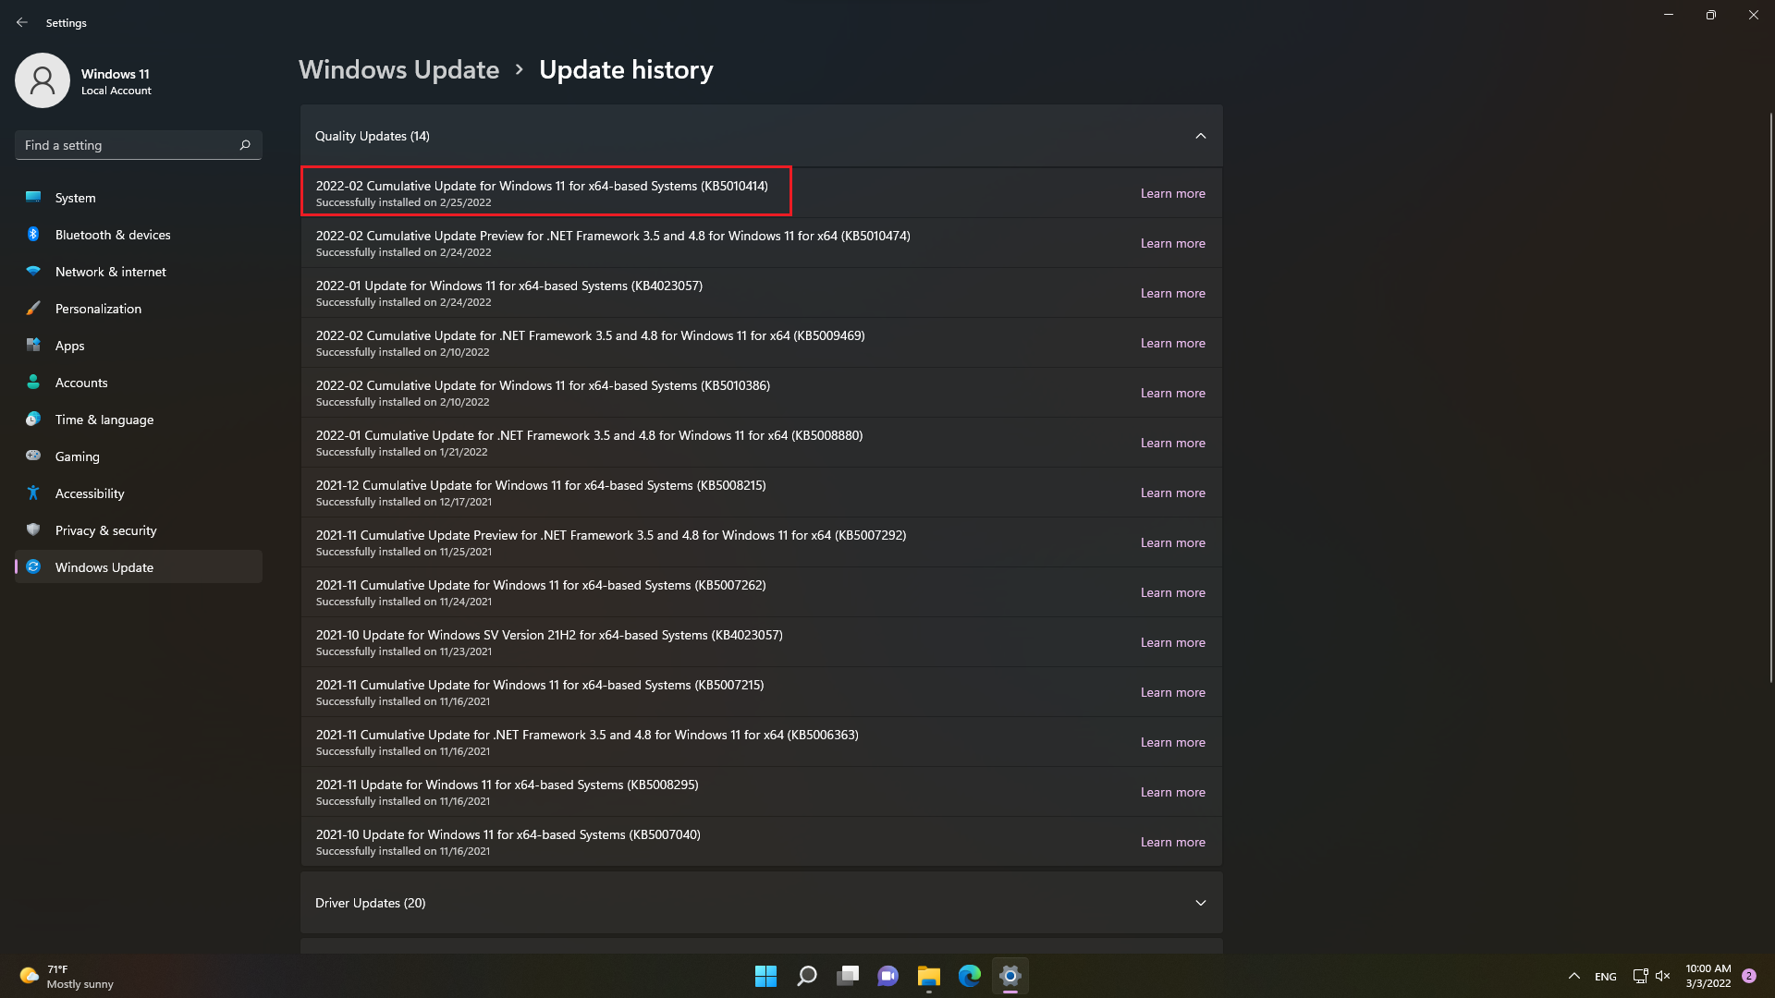Learn more about KB5010386
The height and width of the screenshot is (998, 1775).
(1172, 393)
